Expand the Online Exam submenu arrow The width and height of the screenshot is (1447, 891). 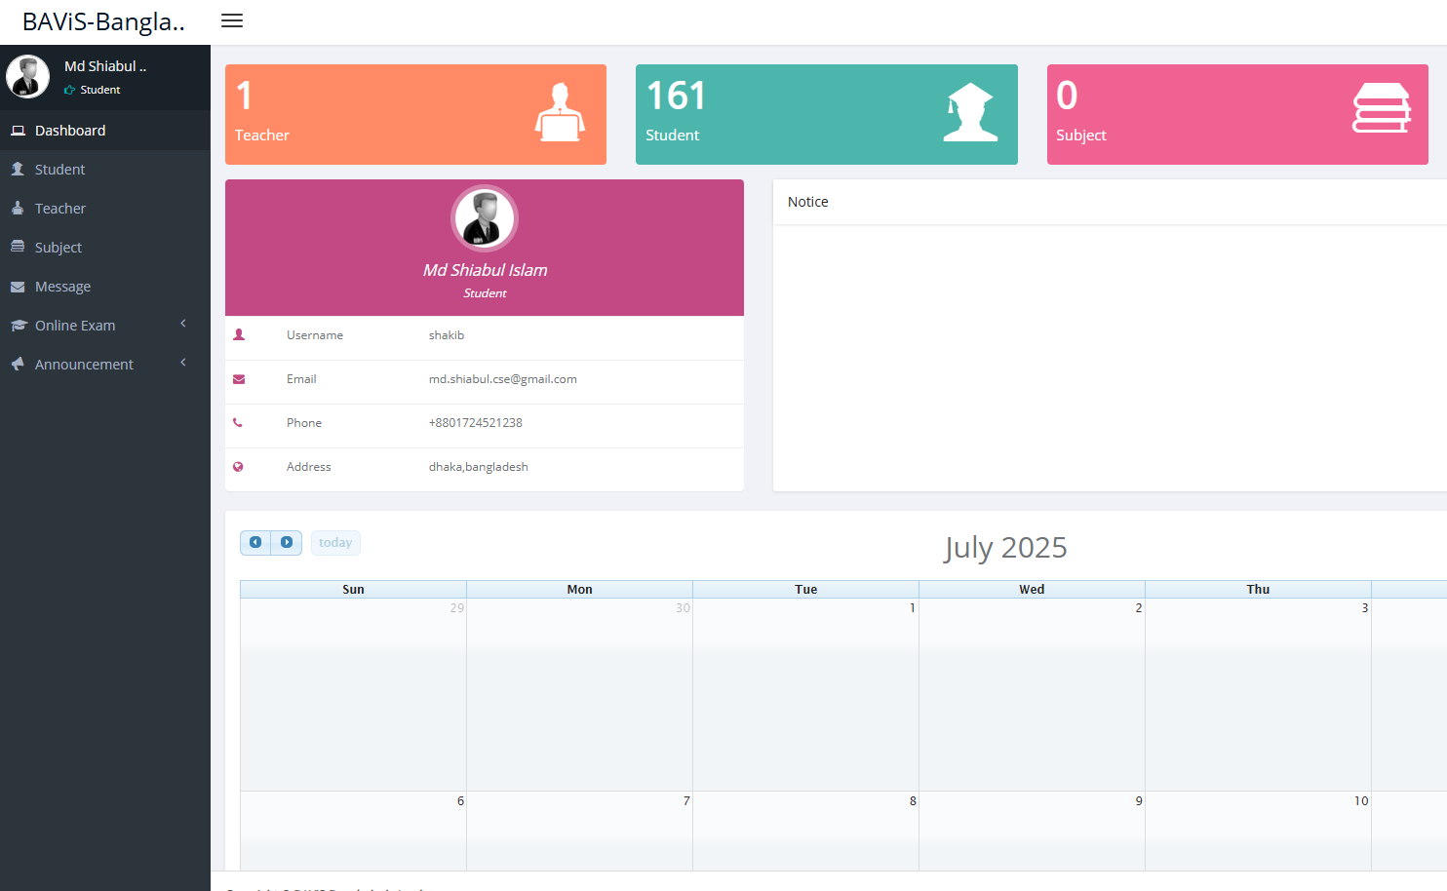click(x=182, y=324)
